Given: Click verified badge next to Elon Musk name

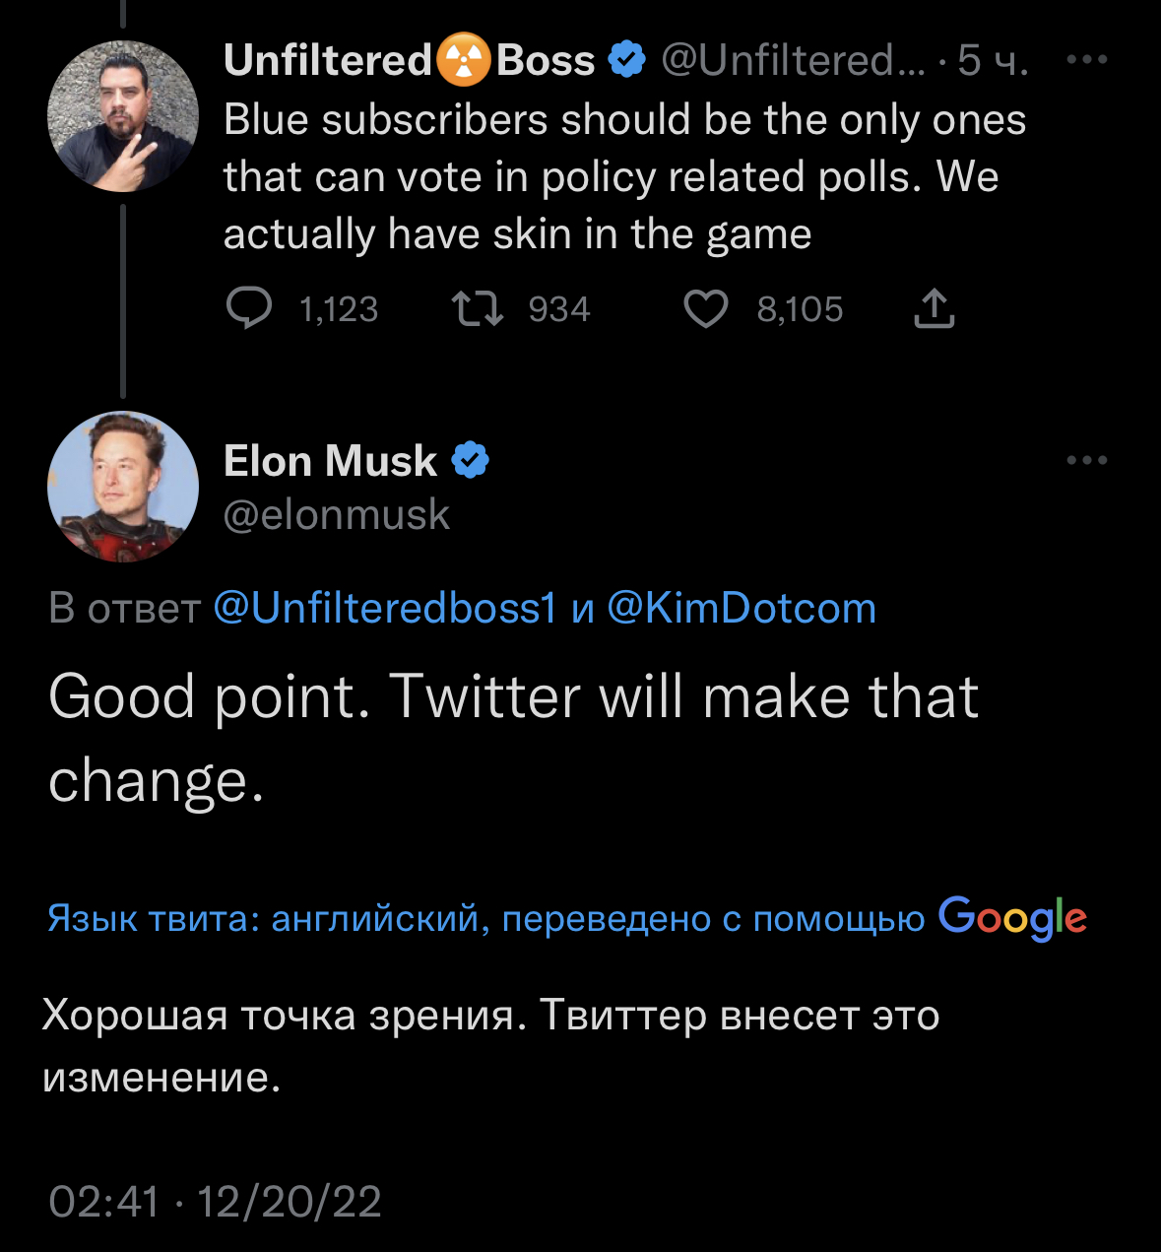Looking at the screenshot, I should (470, 460).
